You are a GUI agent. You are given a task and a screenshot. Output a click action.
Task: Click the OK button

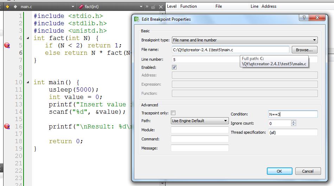(280, 171)
